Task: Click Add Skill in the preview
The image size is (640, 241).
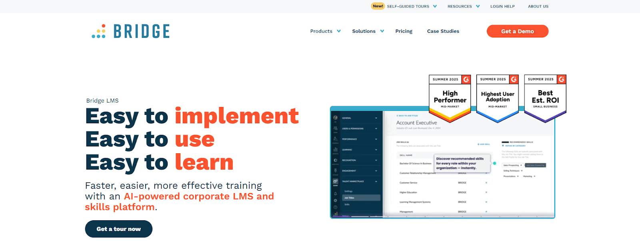Action: (x=484, y=144)
